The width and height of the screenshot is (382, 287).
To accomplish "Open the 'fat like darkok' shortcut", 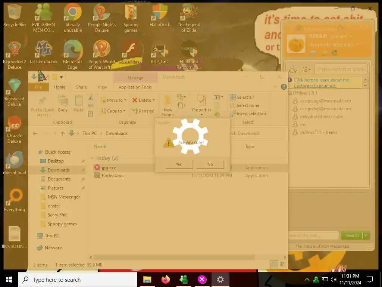I will (43, 52).
